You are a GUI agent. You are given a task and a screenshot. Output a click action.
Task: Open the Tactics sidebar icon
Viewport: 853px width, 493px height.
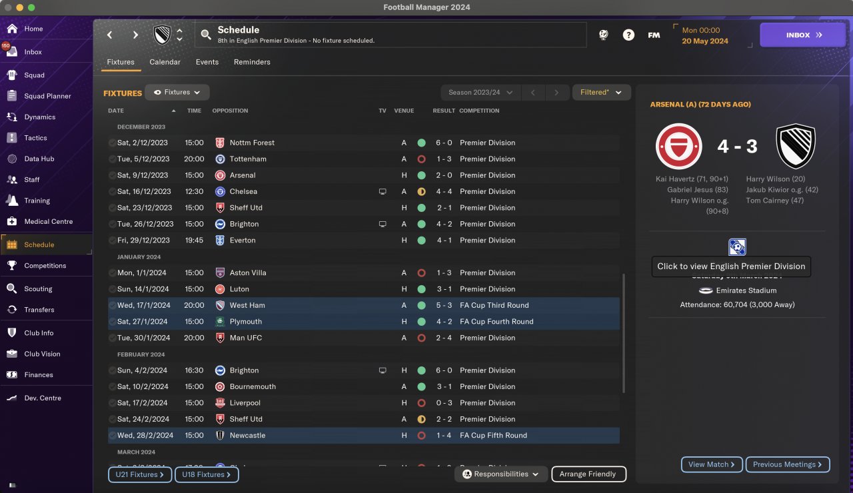point(12,138)
